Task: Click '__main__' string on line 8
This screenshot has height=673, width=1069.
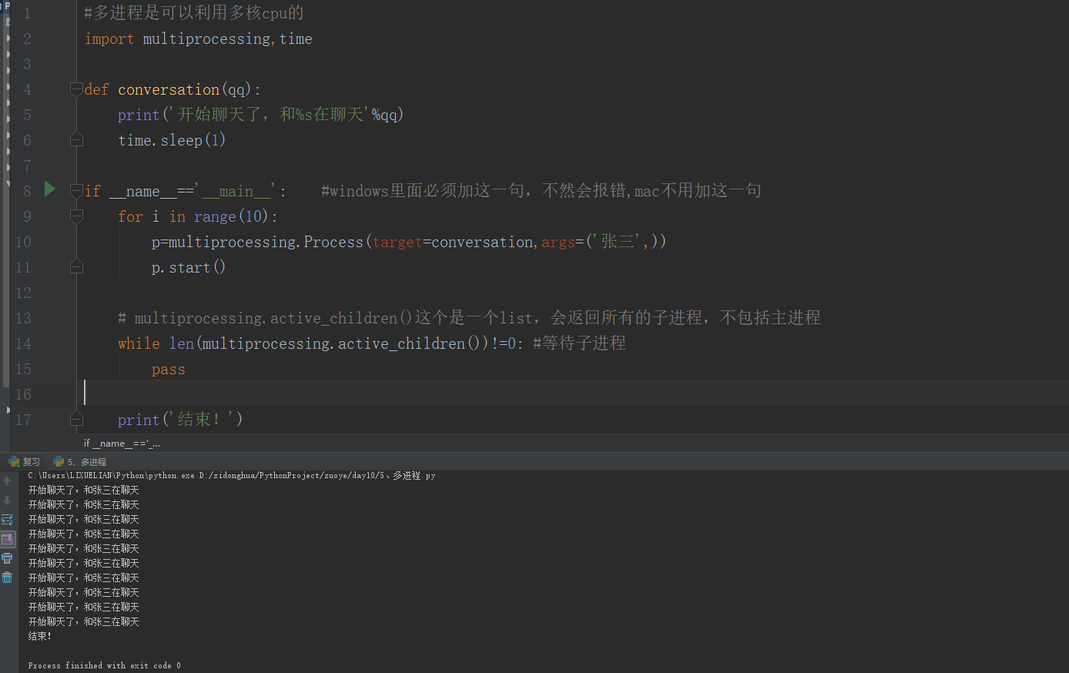Action: pyautogui.click(x=236, y=191)
